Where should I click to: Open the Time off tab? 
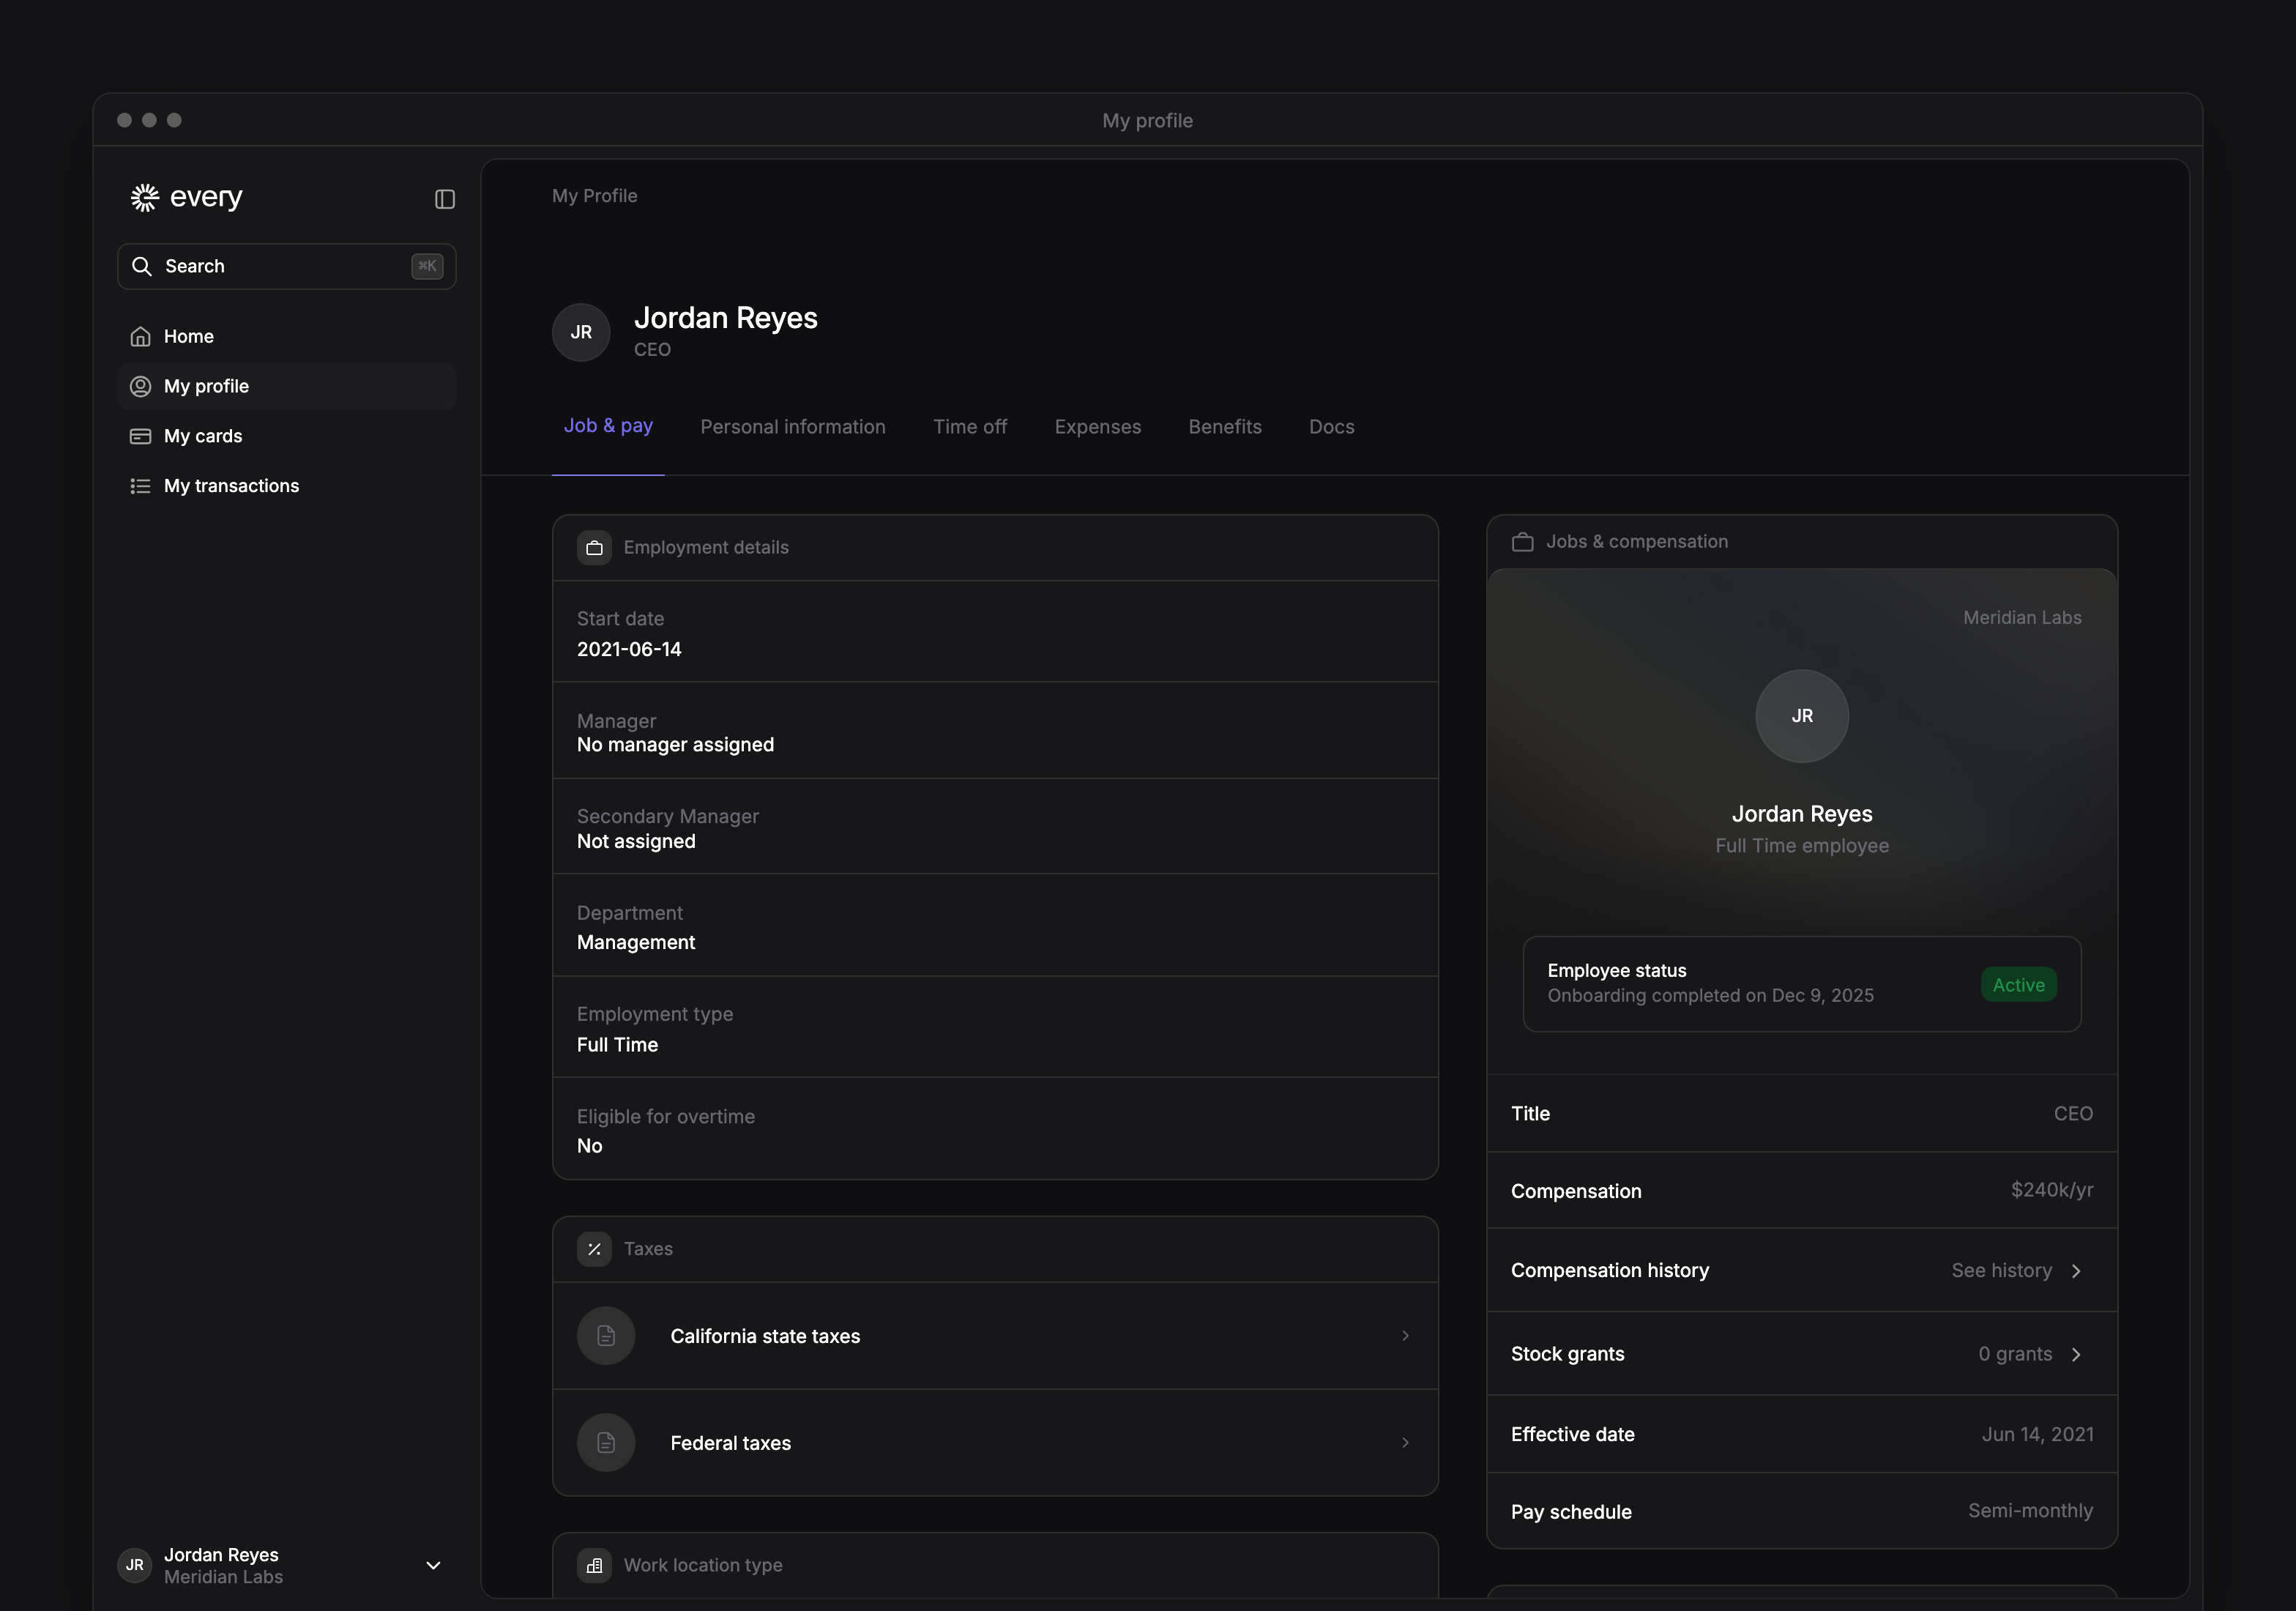[970, 427]
